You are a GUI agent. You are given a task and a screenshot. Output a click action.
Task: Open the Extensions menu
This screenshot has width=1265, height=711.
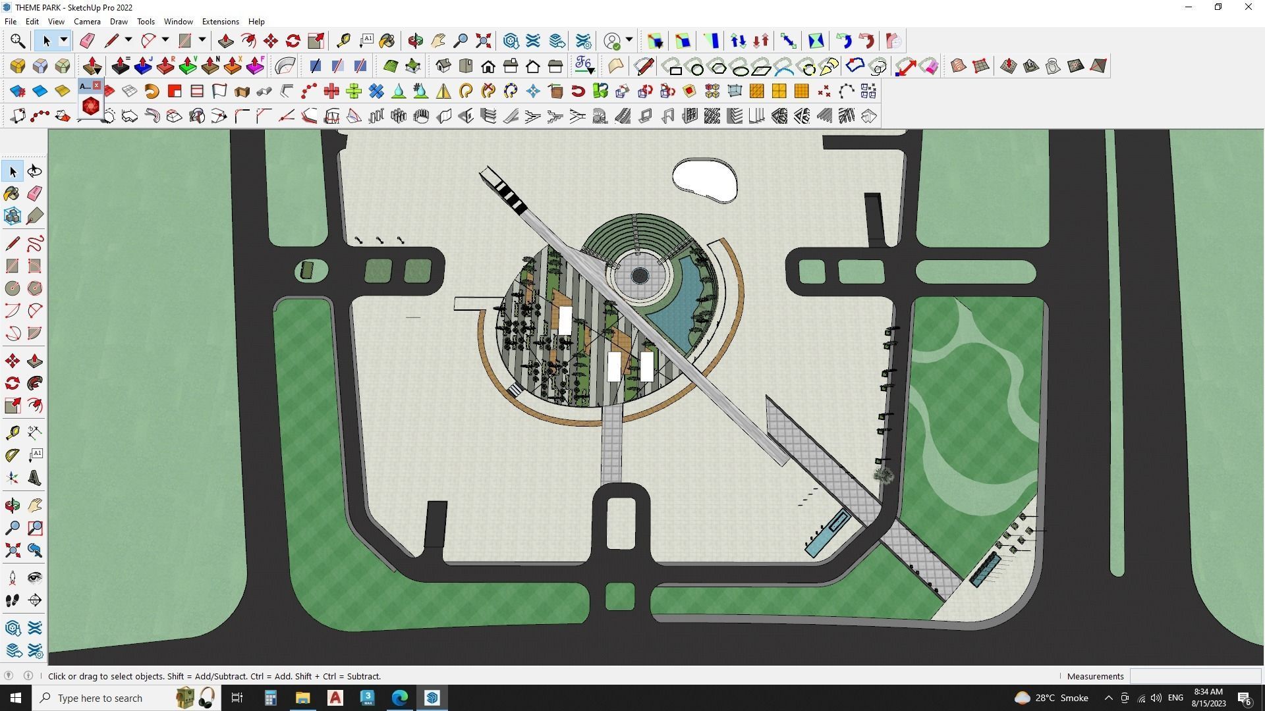220,22
